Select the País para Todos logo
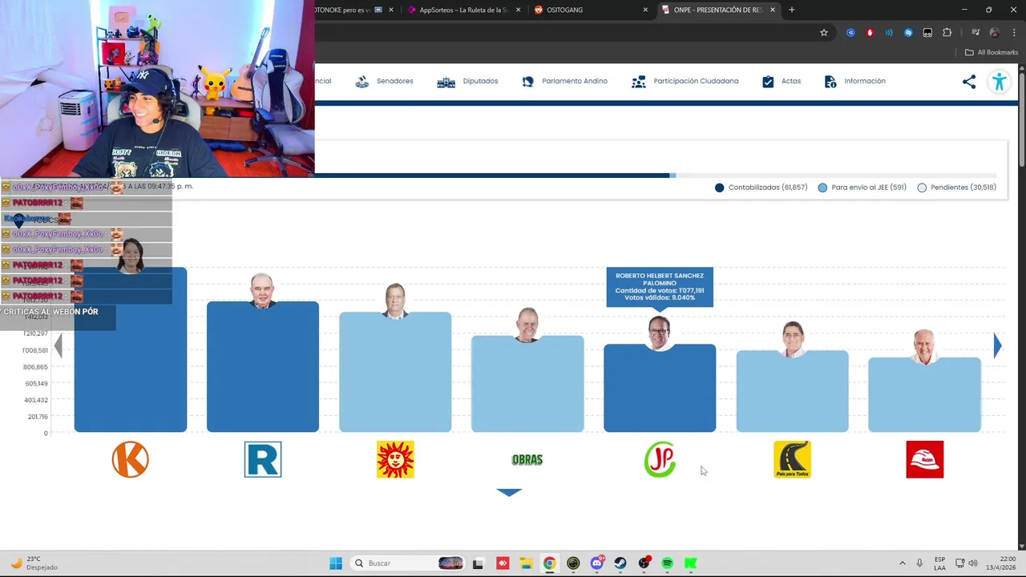This screenshot has height=577, width=1026. (x=792, y=459)
